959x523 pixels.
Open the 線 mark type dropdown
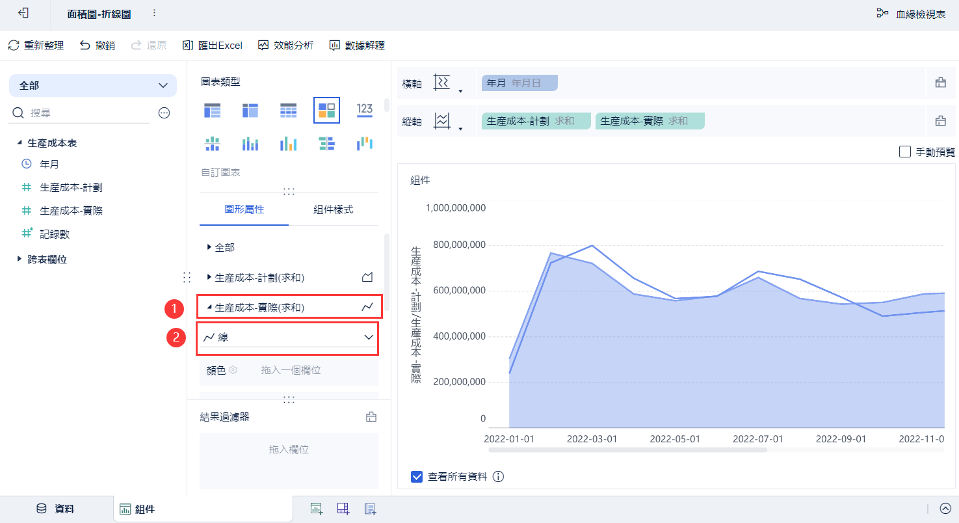tap(288, 337)
